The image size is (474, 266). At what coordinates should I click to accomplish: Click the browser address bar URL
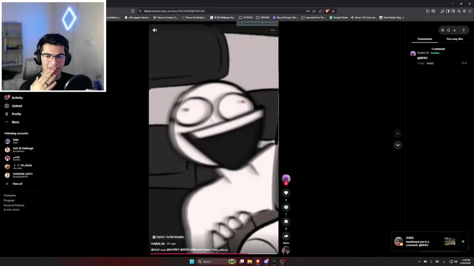[x=174, y=11]
